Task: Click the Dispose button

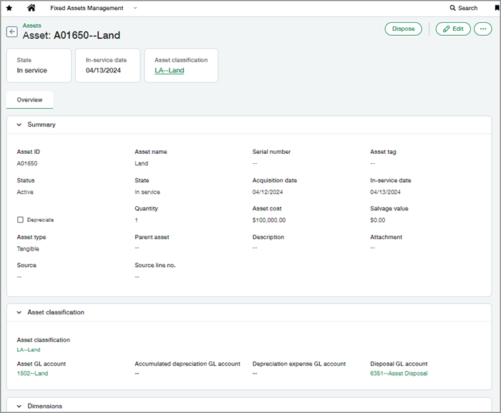Action: 403,29
